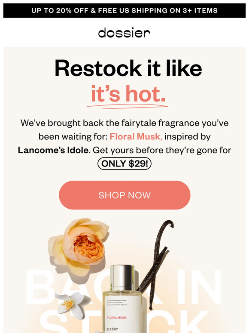Click the 20% off free shipping banner

125,10
